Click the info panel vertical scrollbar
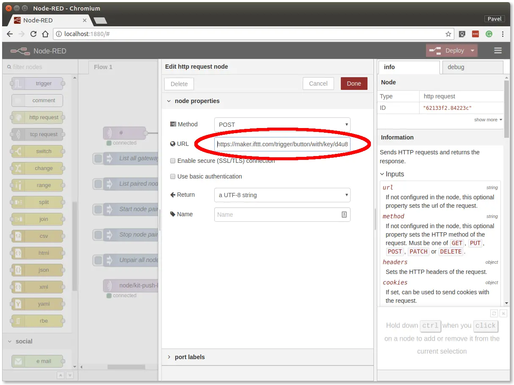 click(507, 109)
